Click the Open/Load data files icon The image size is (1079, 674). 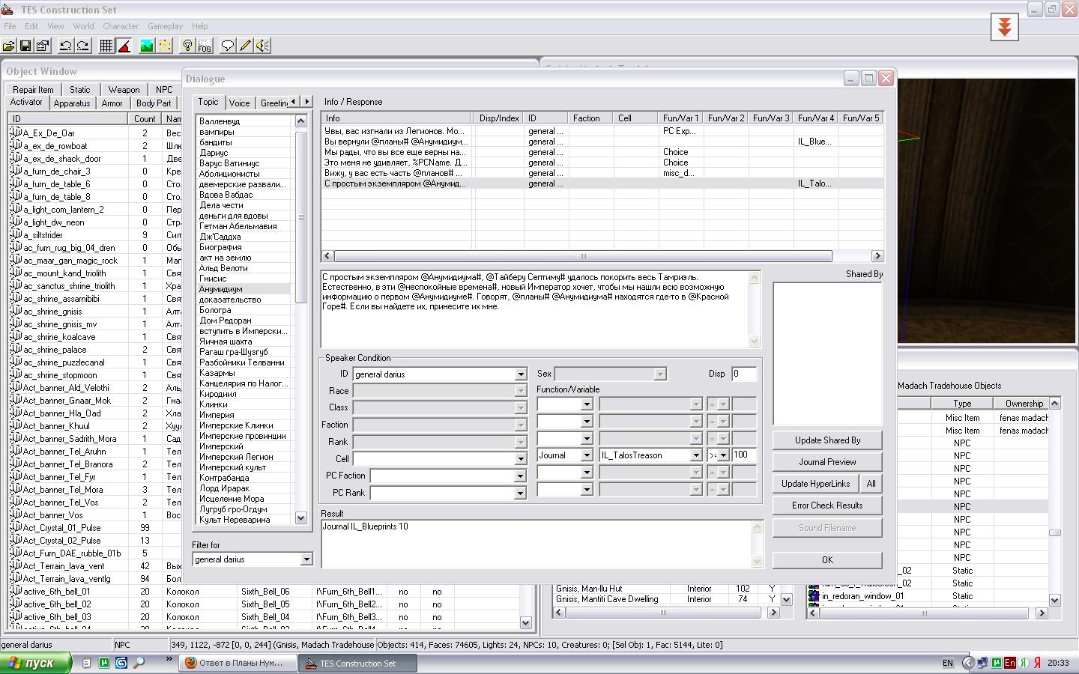9,46
